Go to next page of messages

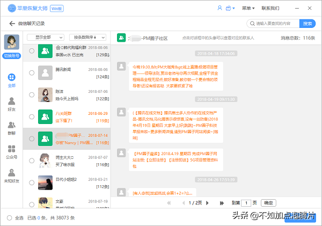click(x=208, y=203)
